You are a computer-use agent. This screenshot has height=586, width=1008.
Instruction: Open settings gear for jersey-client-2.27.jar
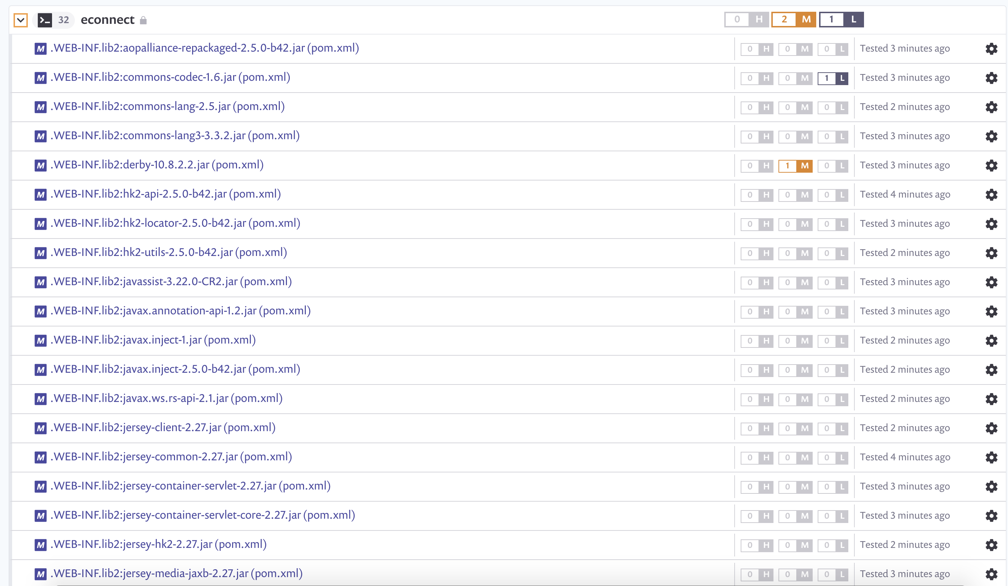pos(991,428)
